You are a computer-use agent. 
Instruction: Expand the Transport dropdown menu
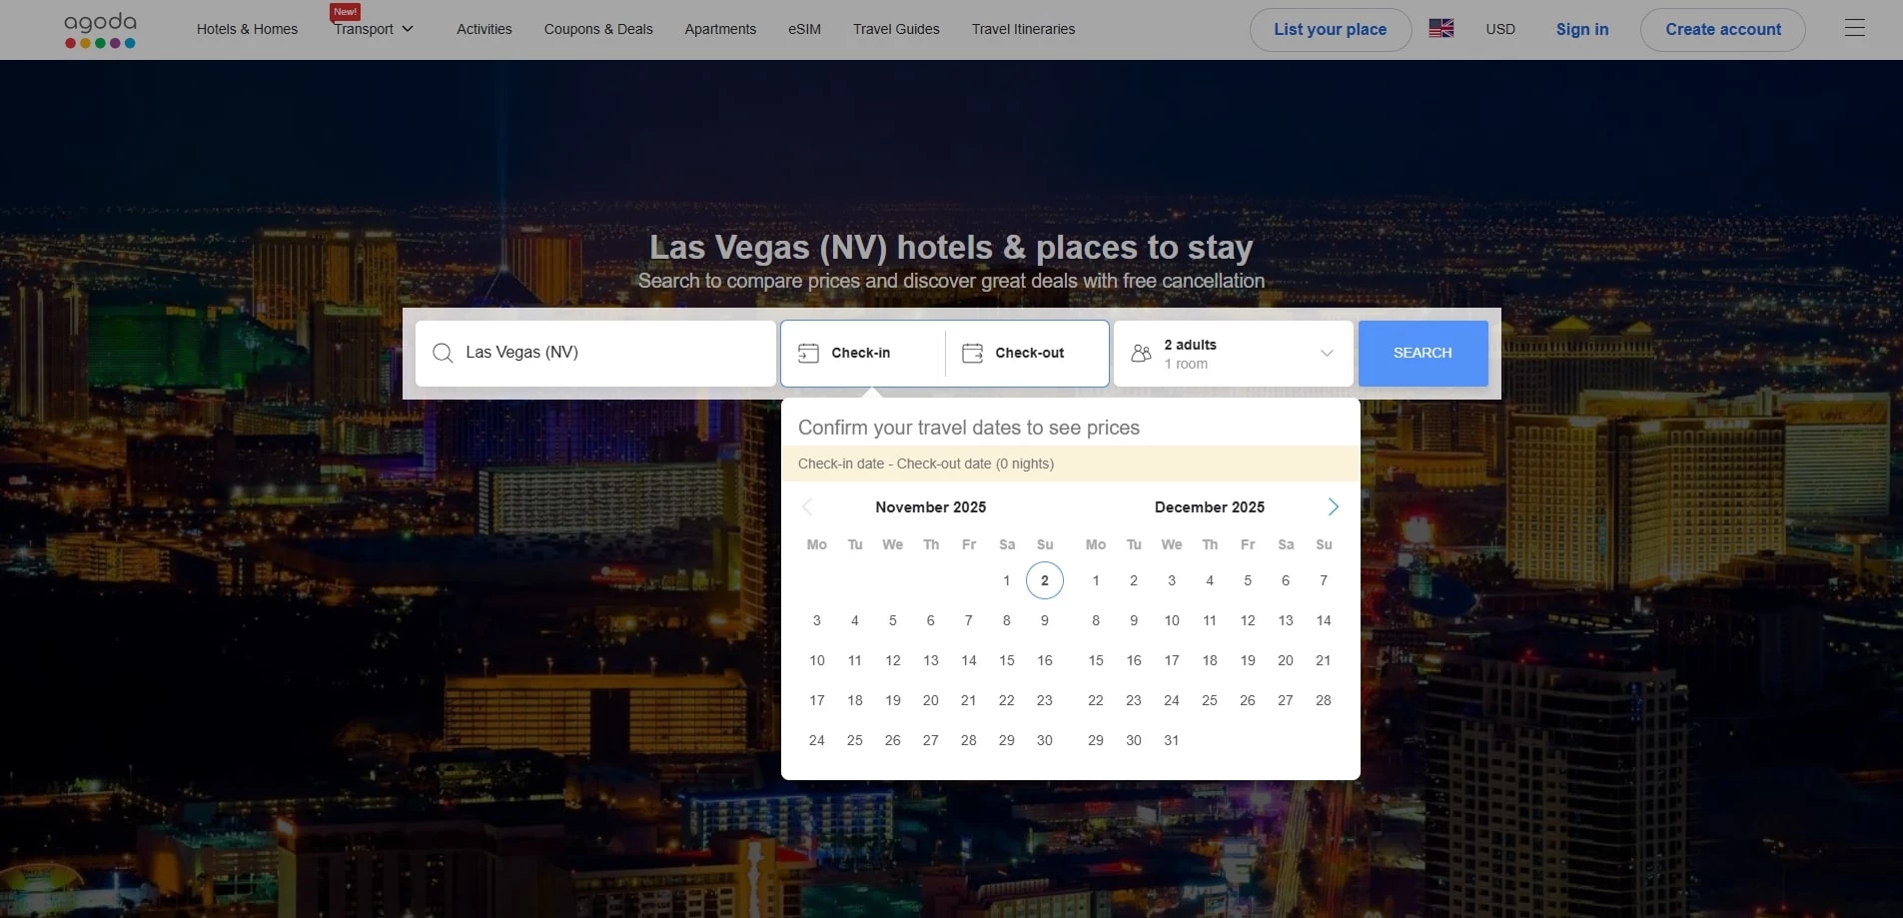pos(375,29)
